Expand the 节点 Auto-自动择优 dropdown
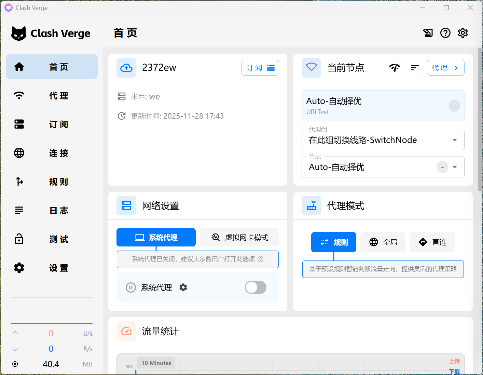483x375 pixels. click(x=455, y=167)
